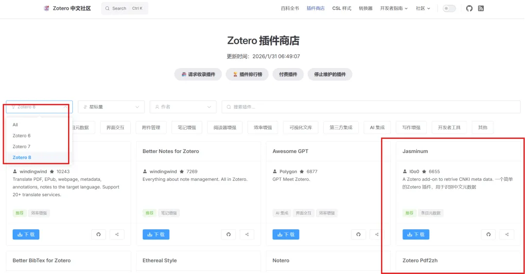
Task: Open Zotero Pdf2zh card title
Action: pos(420,260)
